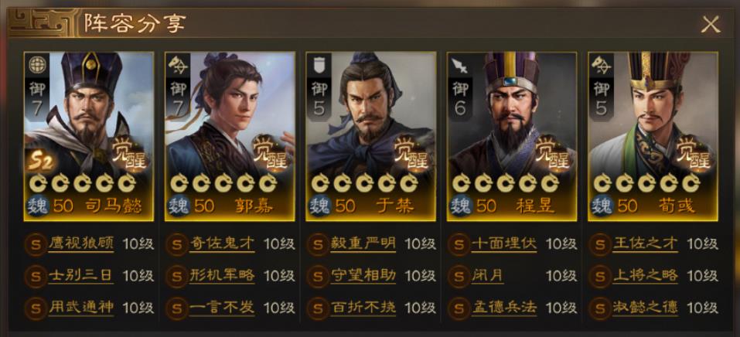Select the 程昱 hero portrait
This screenshot has height=337, width=740.
512,136
